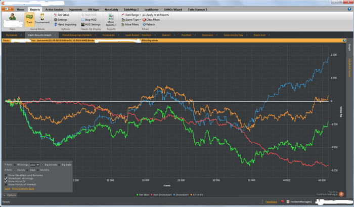Close the Sessions report tab
The width and height of the screenshot is (354, 207).
(217, 35)
